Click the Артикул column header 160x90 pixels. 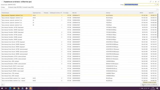tap(122, 13)
